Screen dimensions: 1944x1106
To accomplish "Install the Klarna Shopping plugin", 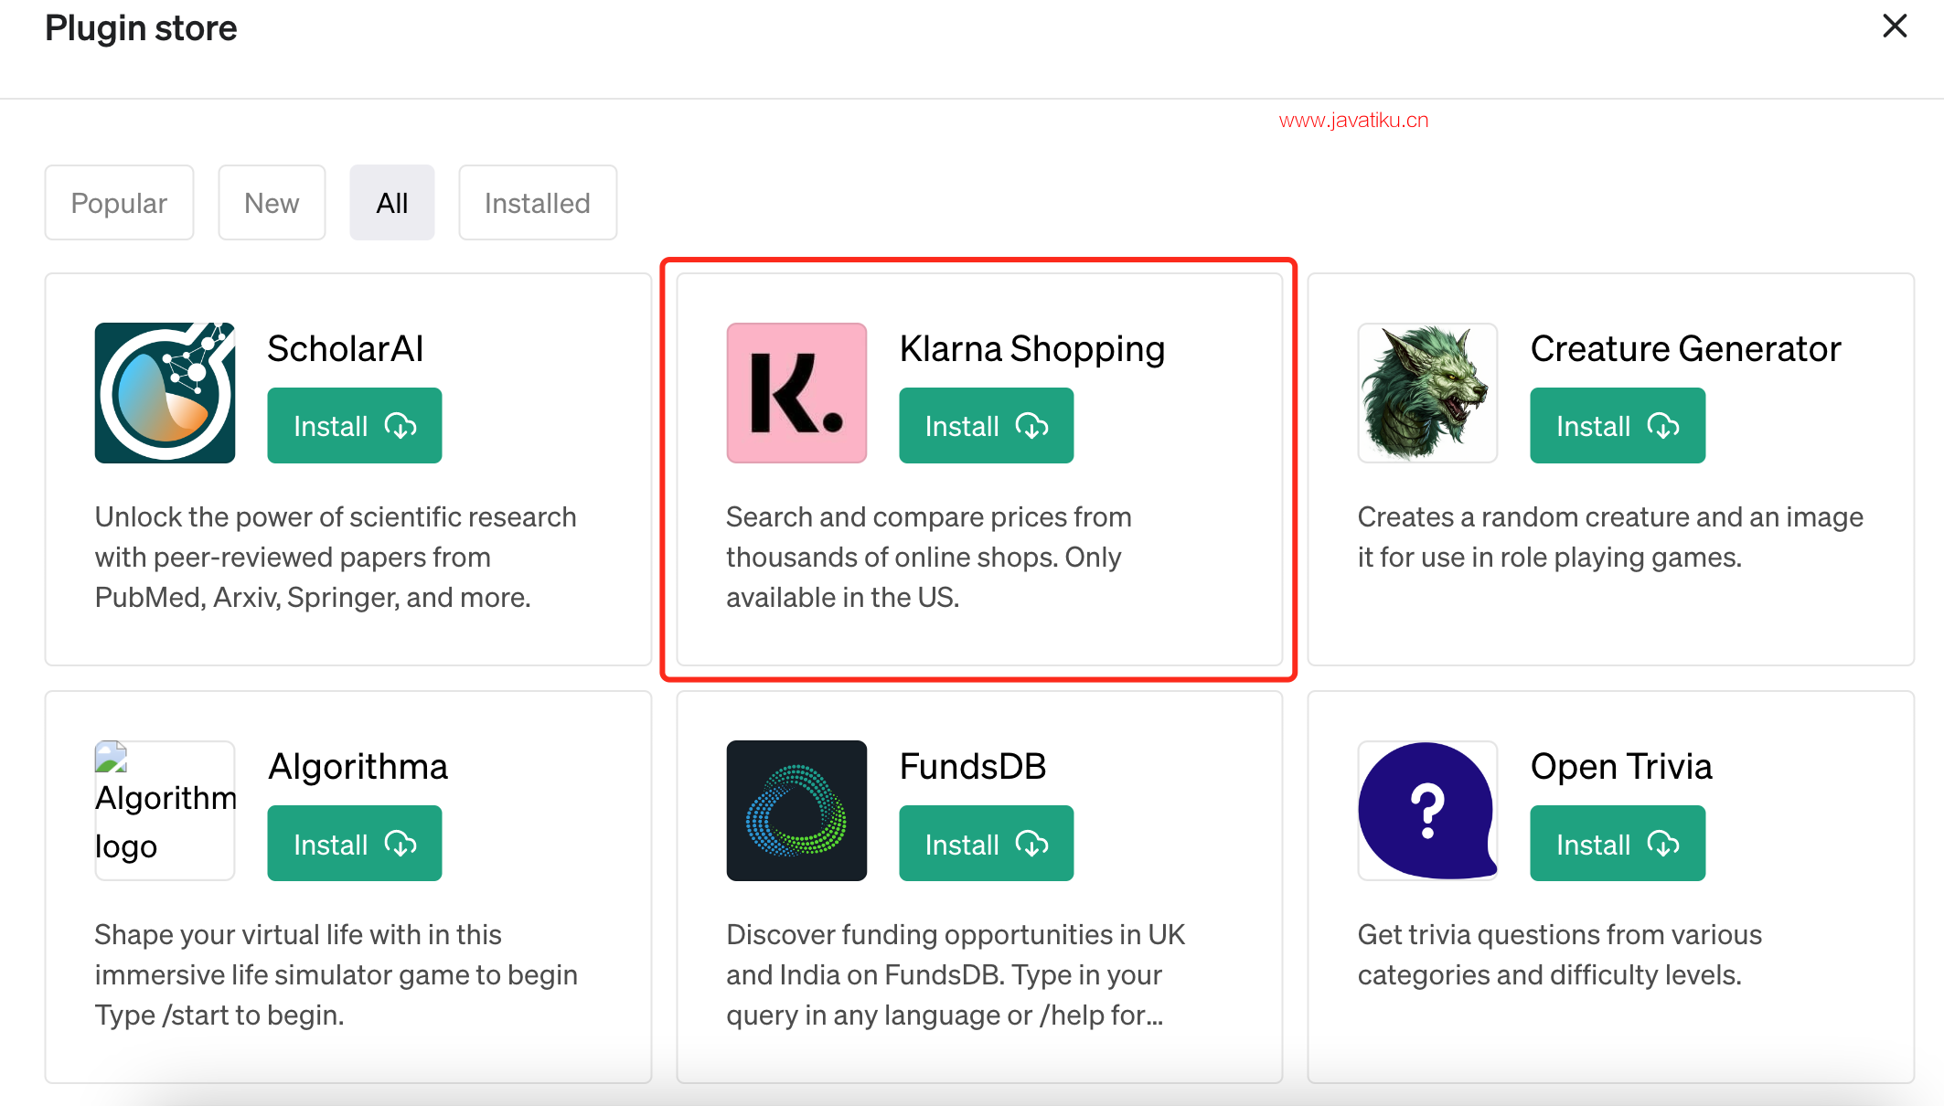I will [x=986, y=426].
